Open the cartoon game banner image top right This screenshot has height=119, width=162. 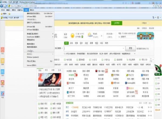[146, 36]
